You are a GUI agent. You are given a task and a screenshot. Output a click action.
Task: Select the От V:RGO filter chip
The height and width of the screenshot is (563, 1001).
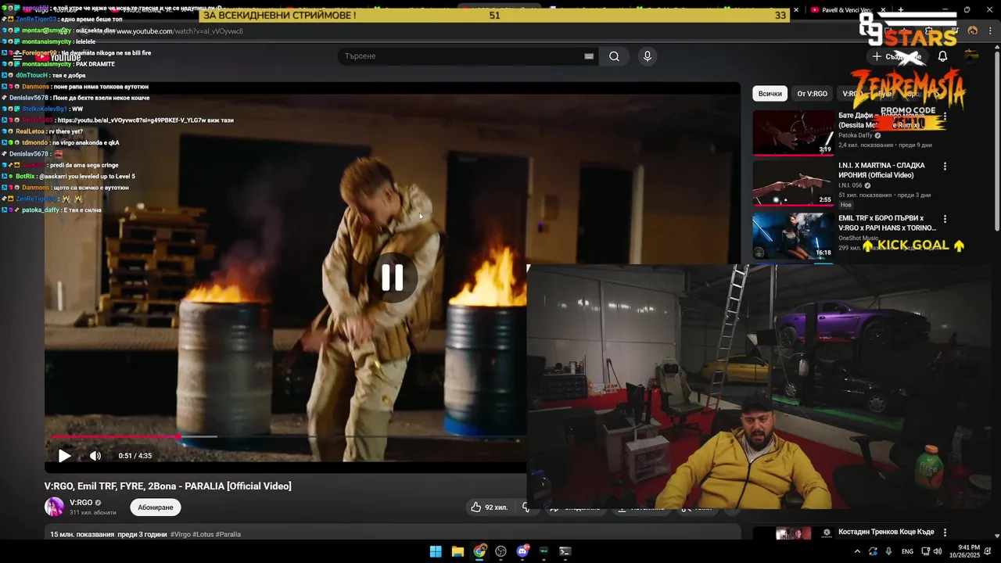[x=812, y=94]
